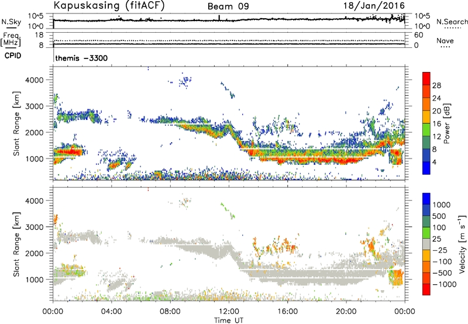Pick the blue top segment of Velocity colorbar

click(x=426, y=199)
